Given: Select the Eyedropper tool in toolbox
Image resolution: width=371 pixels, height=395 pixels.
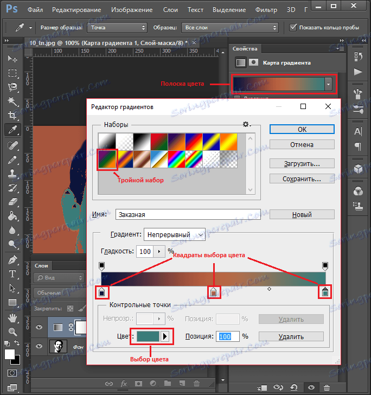Looking at the screenshot, I should tap(12, 130).
